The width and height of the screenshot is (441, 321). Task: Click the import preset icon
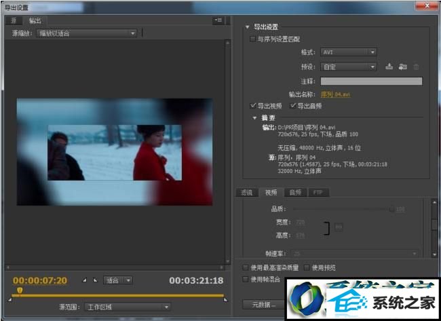[x=403, y=67]
